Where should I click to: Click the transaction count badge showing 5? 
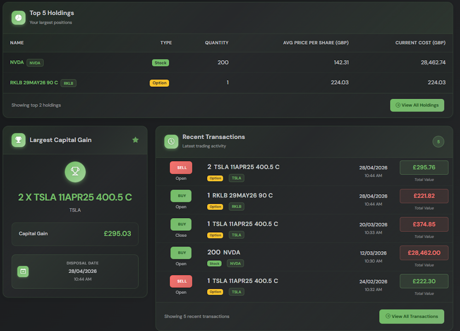[438, 142]
